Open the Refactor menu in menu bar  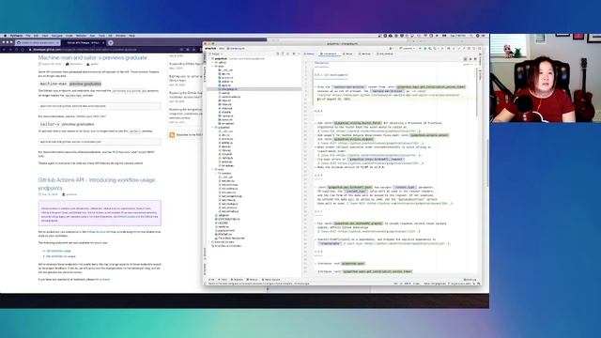(x=82, y=36)
